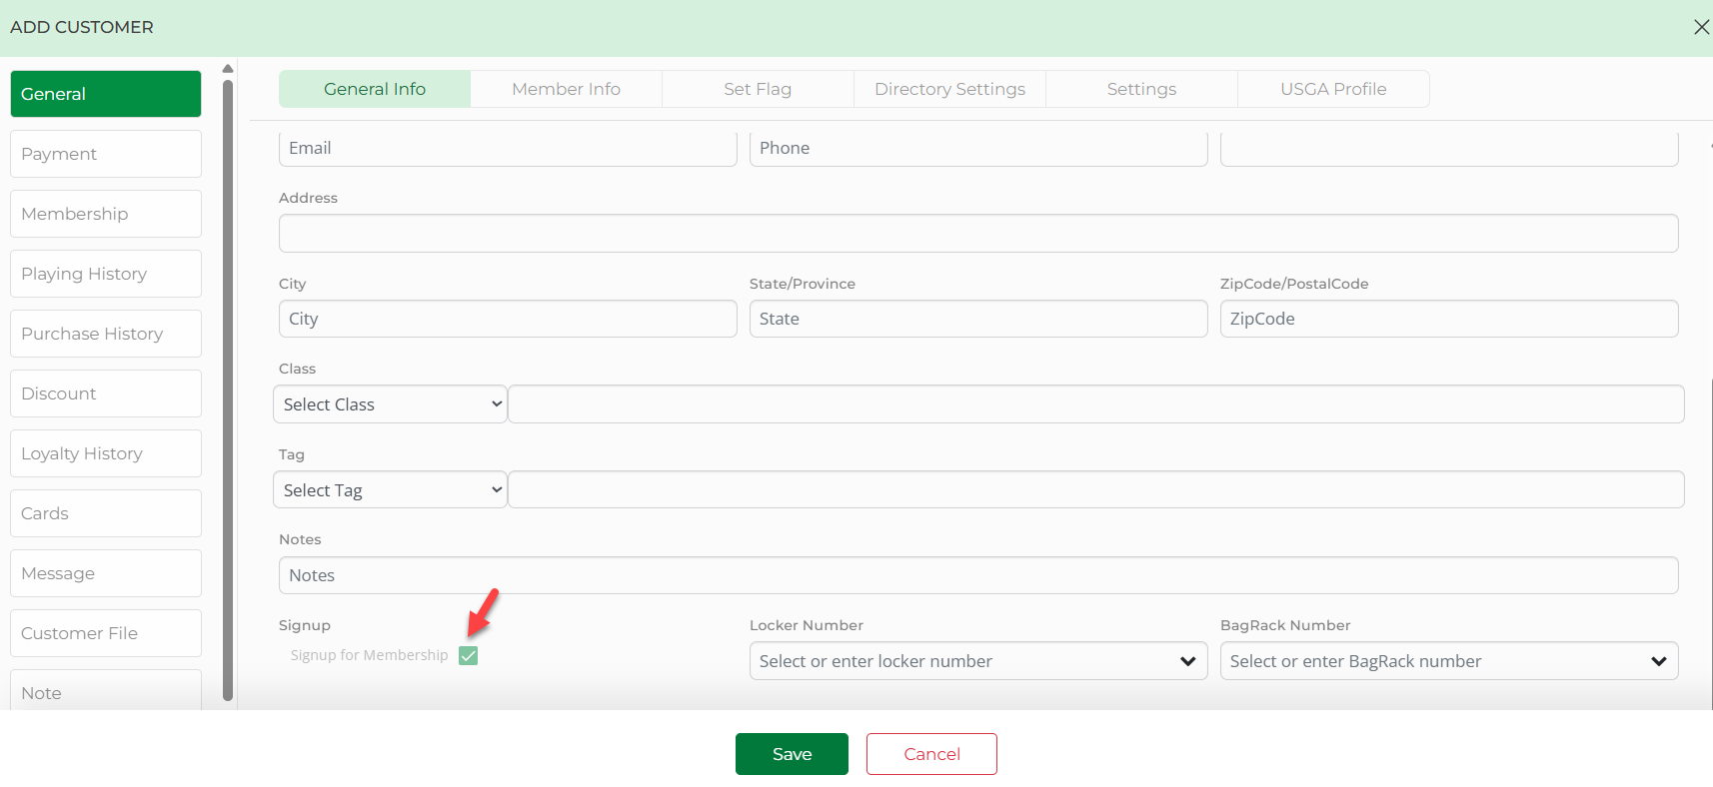The image size is (1713, 787).
Task: Expand the Locker Number dropdown
Action: coord(1187,661)
